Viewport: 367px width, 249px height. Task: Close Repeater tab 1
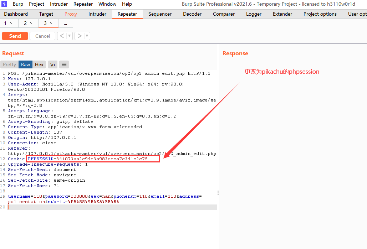coord(11,24)
